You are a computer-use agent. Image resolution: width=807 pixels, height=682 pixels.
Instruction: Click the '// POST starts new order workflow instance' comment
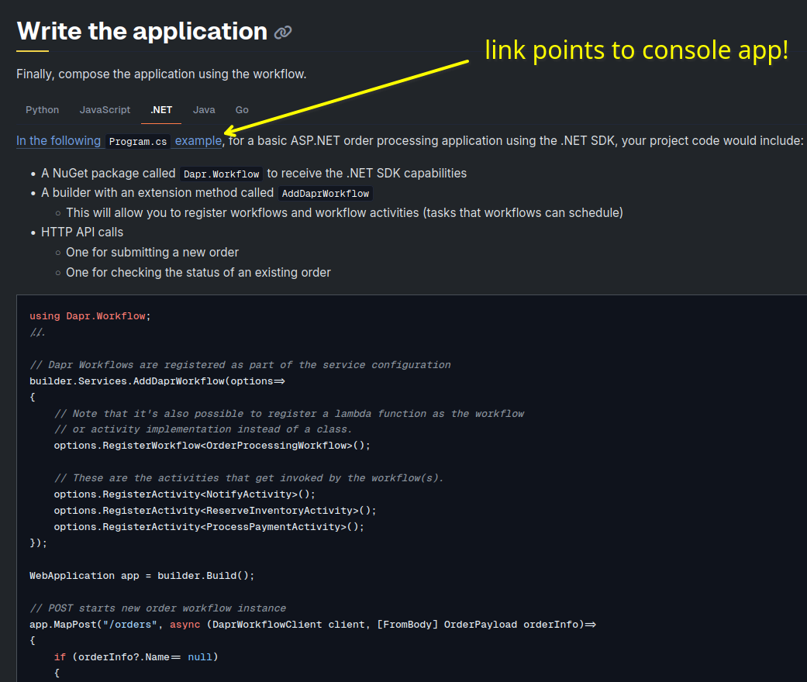pyautogui.click(x=157, y=608)
